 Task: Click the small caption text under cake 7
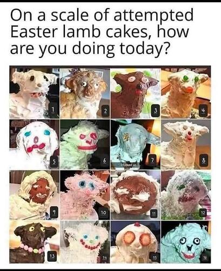129,165
